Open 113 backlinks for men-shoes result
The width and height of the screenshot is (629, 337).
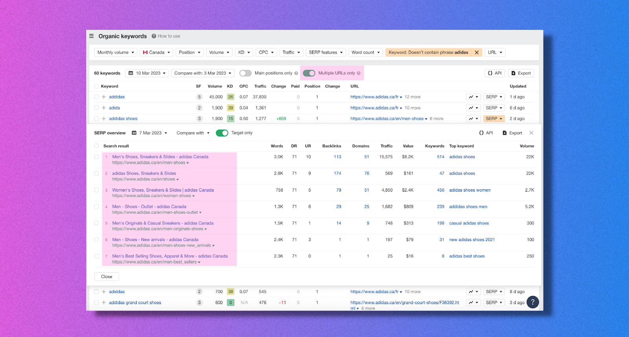337,157
